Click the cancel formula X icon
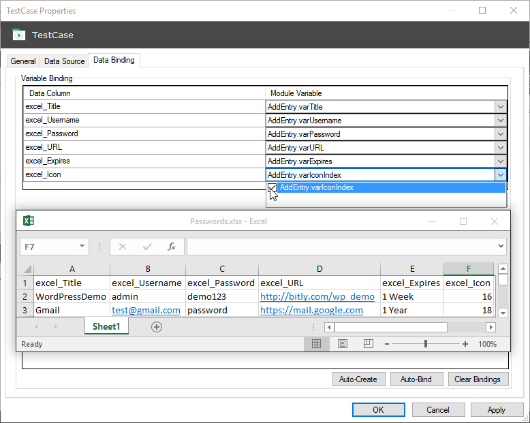This screenshot has width=530, height=423. point(123,247)
